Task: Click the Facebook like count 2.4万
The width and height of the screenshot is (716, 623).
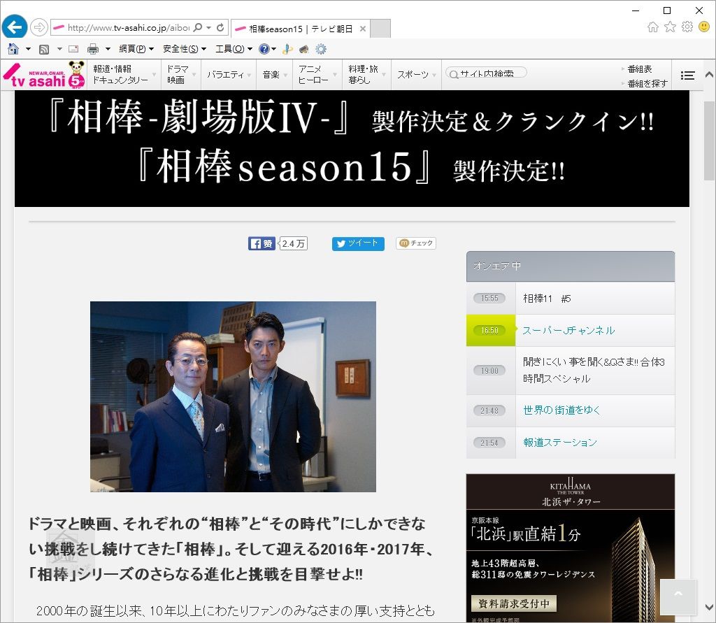Action: pyautogui.click(x=293, y=243)
